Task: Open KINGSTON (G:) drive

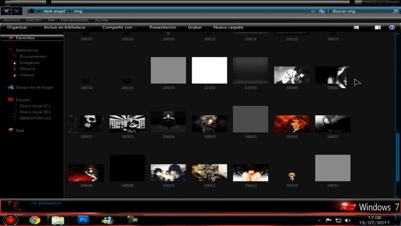Action: 36,118
